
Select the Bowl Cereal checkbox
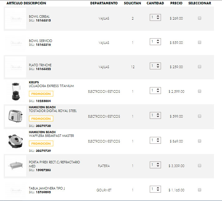pos(200,18)
